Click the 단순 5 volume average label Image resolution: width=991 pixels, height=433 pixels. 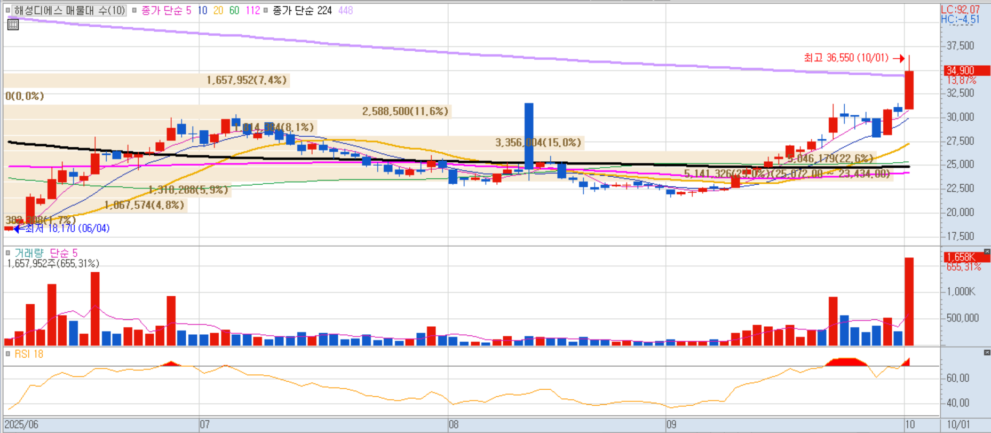[x=64, y=253]
